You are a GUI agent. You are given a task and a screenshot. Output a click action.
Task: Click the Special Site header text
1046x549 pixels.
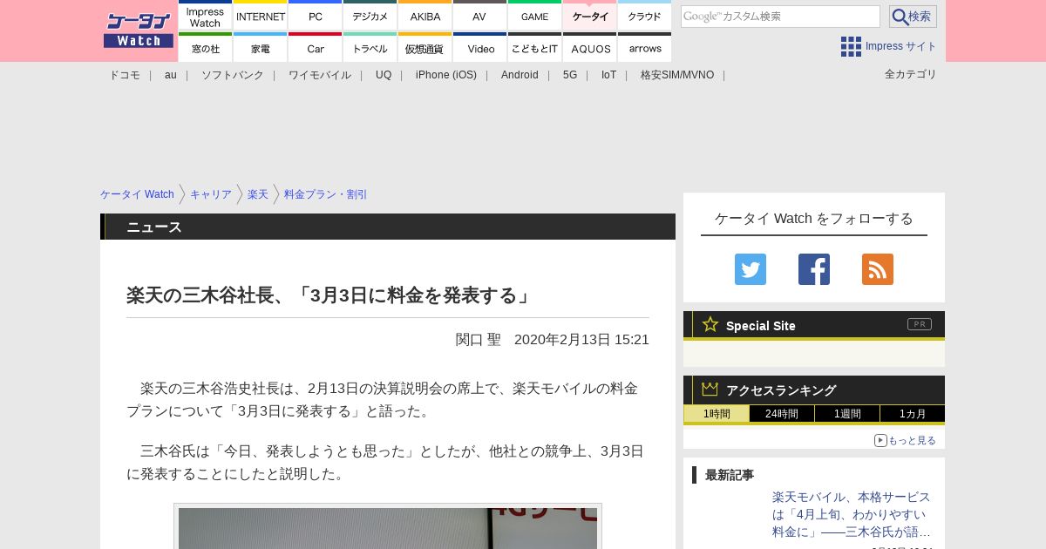point(761,325)
